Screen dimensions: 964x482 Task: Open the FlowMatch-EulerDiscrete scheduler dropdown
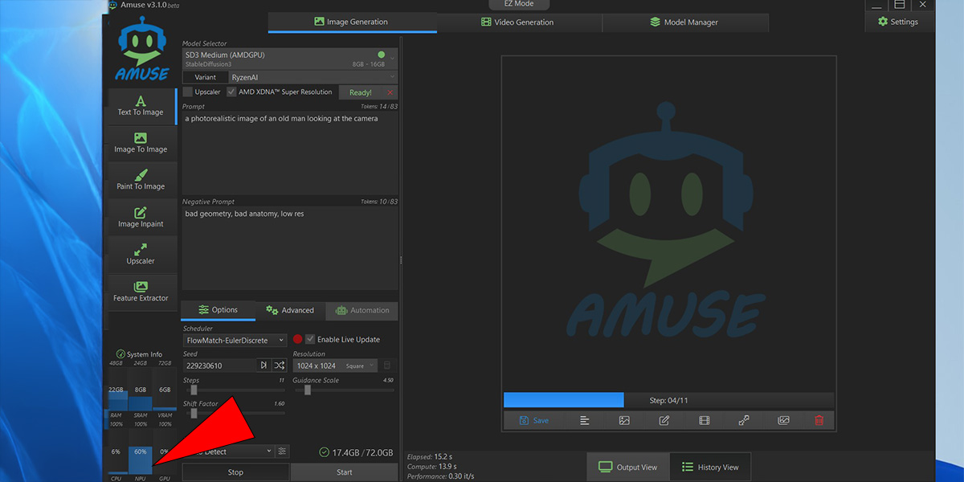point(235,341)
